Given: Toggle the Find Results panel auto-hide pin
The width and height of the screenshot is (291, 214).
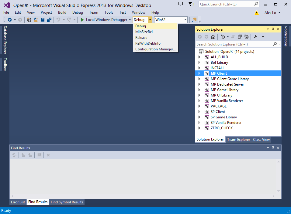Looking at the screenshot, I should pyautogui.click(x=273, y=148).
